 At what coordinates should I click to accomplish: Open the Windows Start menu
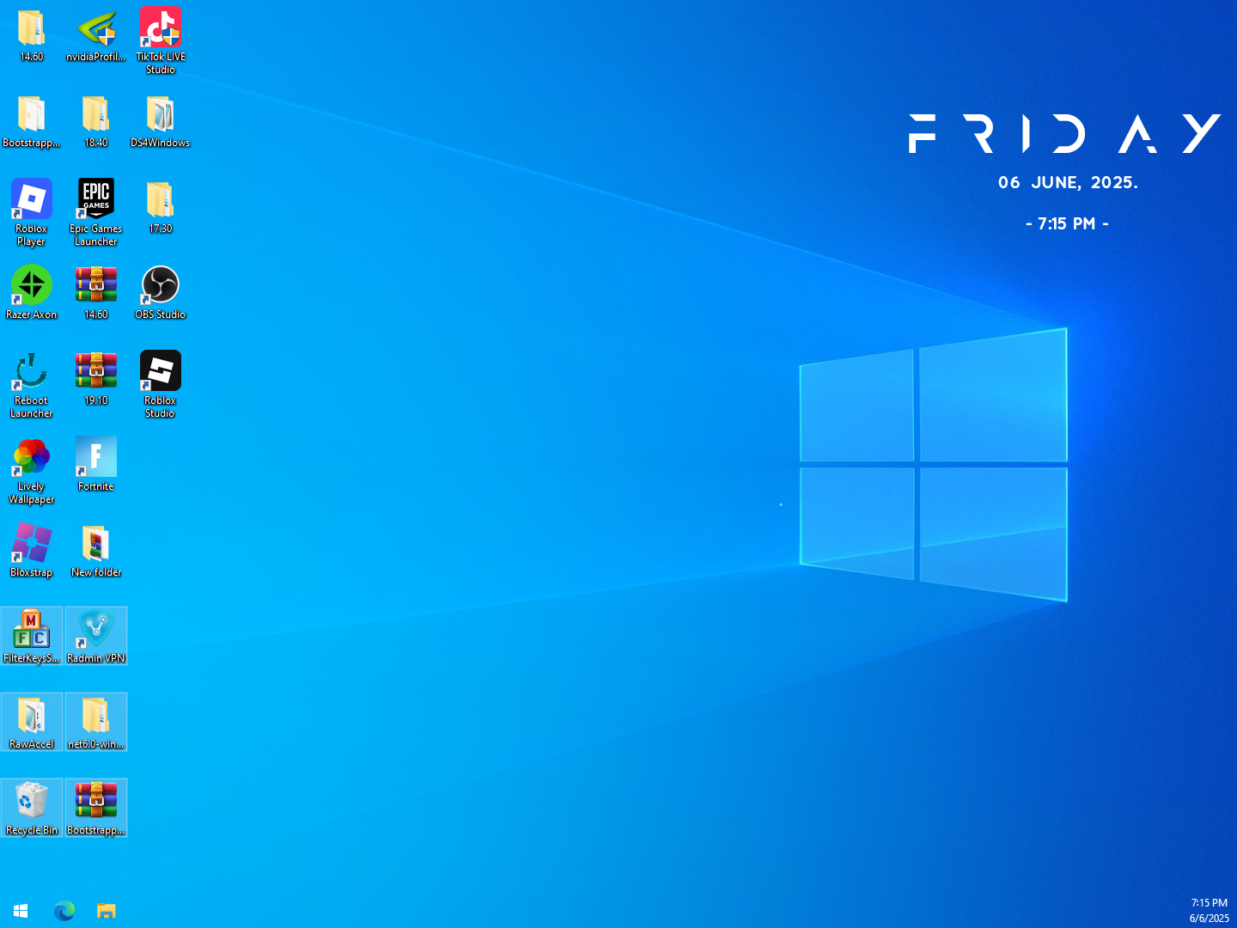21,910
